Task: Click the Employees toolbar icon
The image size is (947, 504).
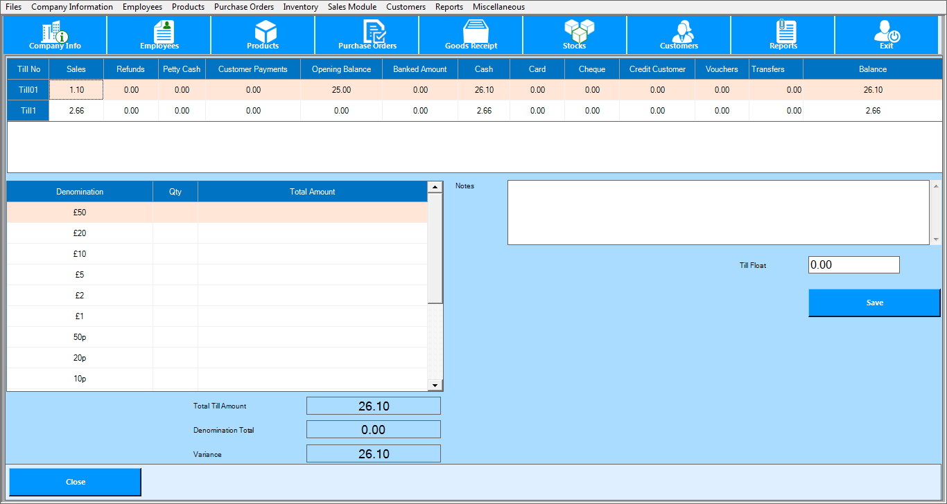Action: coord(159,34)
